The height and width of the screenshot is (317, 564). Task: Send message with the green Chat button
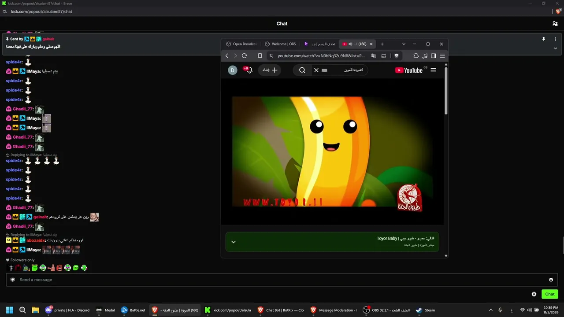click(550, 294)
